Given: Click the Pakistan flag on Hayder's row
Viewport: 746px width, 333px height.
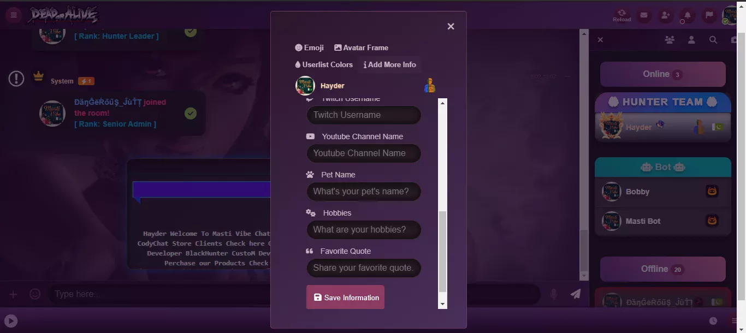Looking at the screenshot, I should tap(718, 127).
